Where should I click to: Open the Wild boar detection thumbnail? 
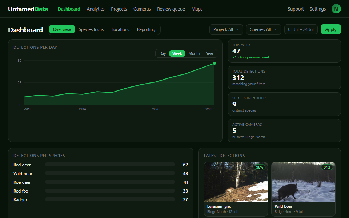pyautogui.click(x=303, y=182)
